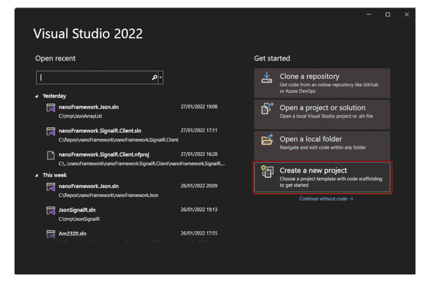The height and width of the screenshot is (282, 430).
Task: Choose Open a project or solution
Action: click(x=322, y=114)
